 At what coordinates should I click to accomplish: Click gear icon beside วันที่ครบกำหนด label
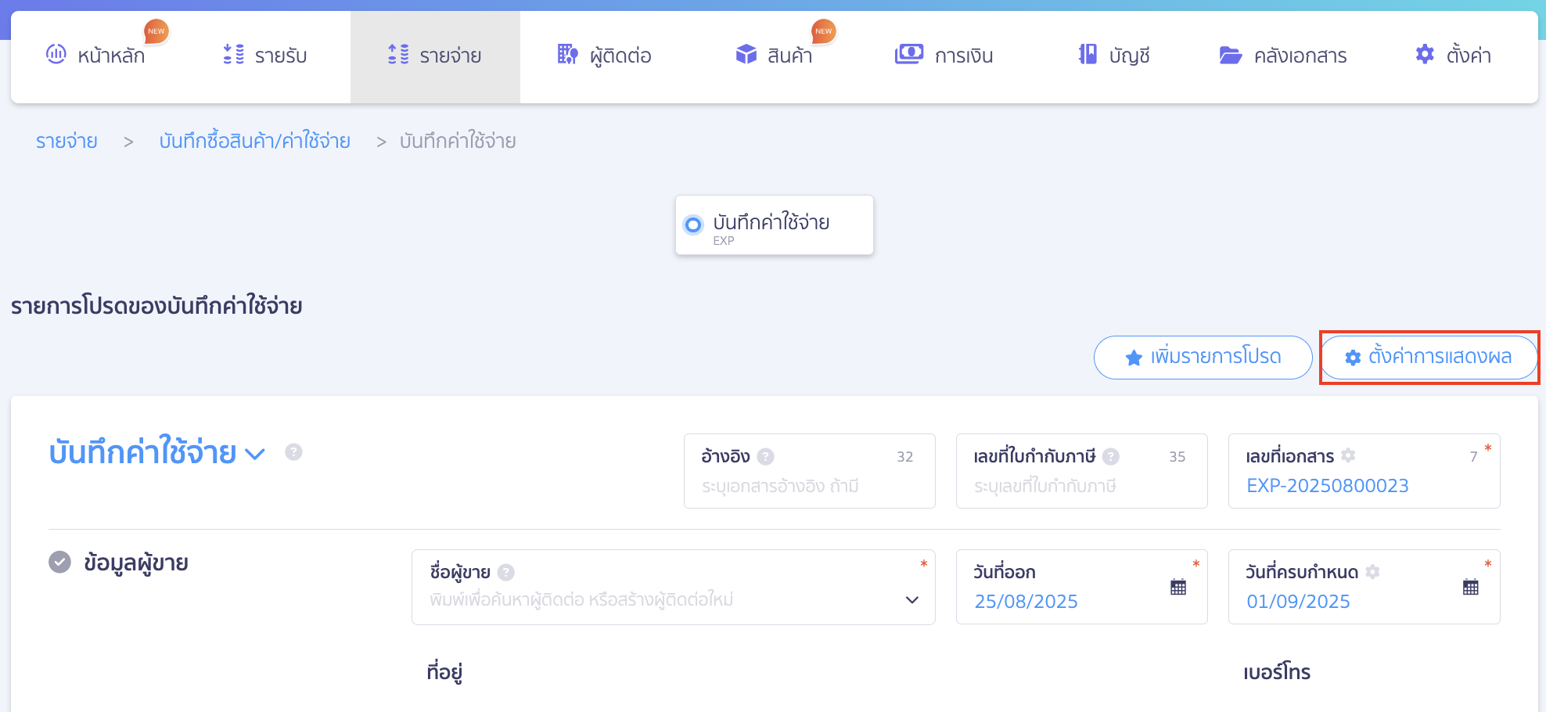1372,572
